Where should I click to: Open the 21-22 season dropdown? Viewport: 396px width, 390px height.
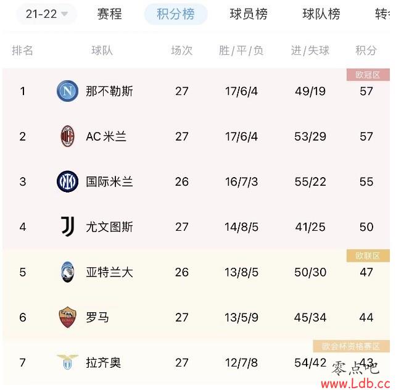(x=46, y=14)
